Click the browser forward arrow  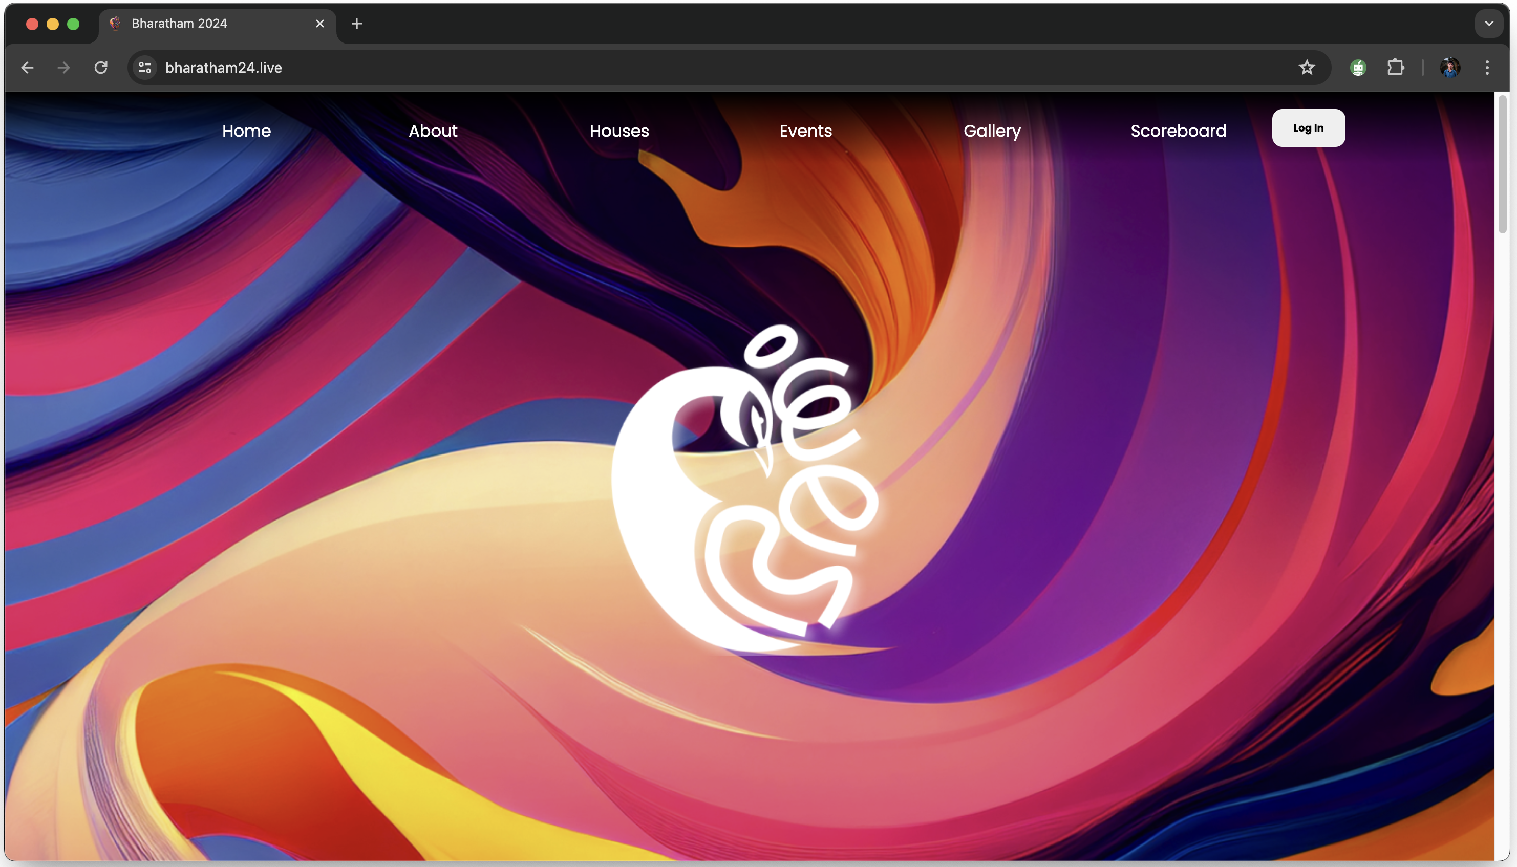[63, 68]
